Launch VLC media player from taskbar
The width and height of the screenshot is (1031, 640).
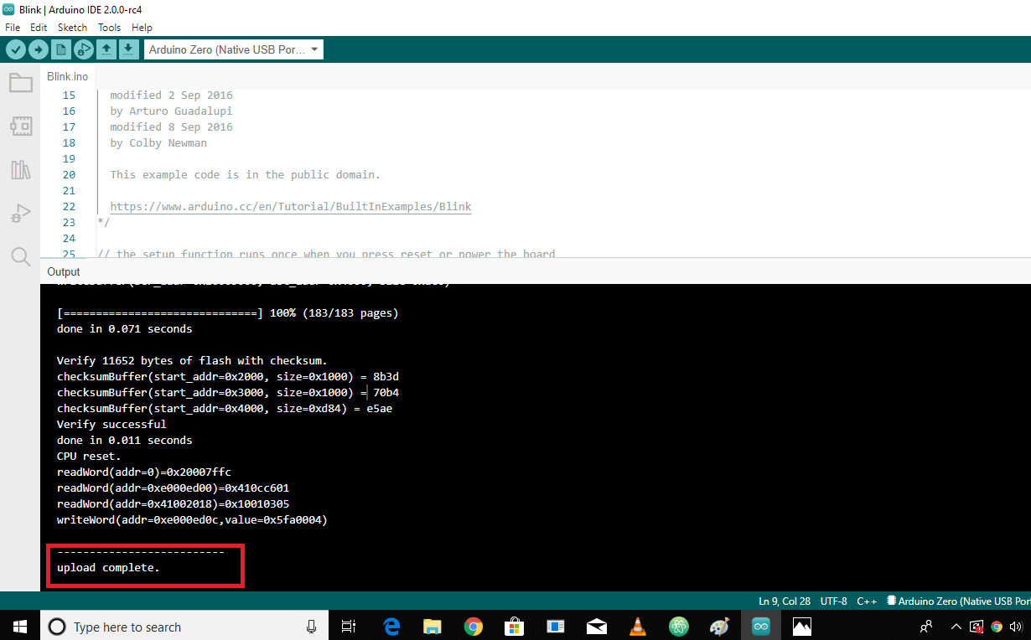(x=638, y=626)
